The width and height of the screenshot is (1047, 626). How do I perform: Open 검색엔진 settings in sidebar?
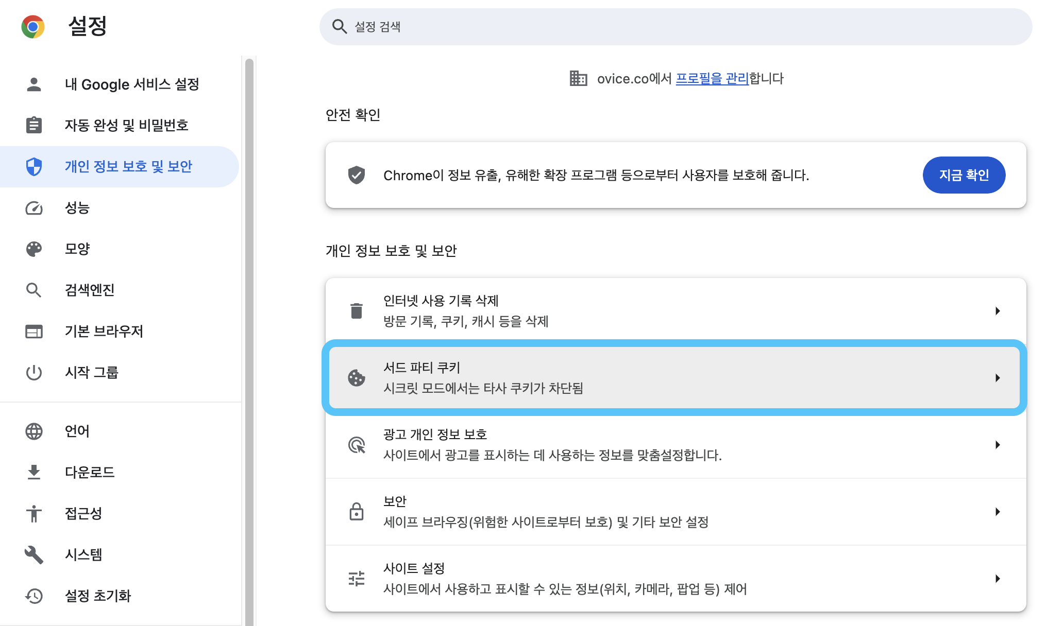coord(90,290)
